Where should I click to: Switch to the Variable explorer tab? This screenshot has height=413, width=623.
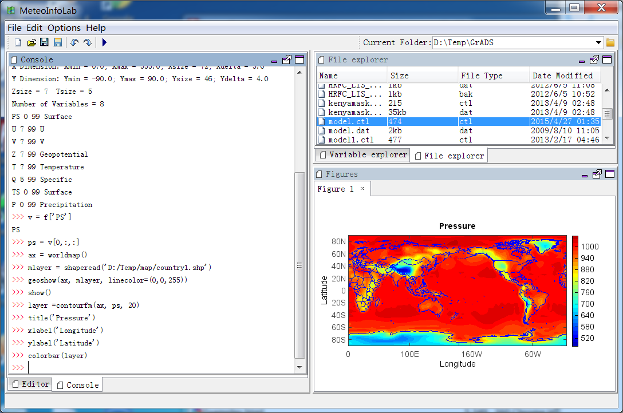tap(363, 154)
